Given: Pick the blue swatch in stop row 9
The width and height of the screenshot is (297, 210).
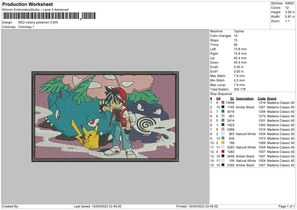Looking at the screenshot, I should coord(223,138).
